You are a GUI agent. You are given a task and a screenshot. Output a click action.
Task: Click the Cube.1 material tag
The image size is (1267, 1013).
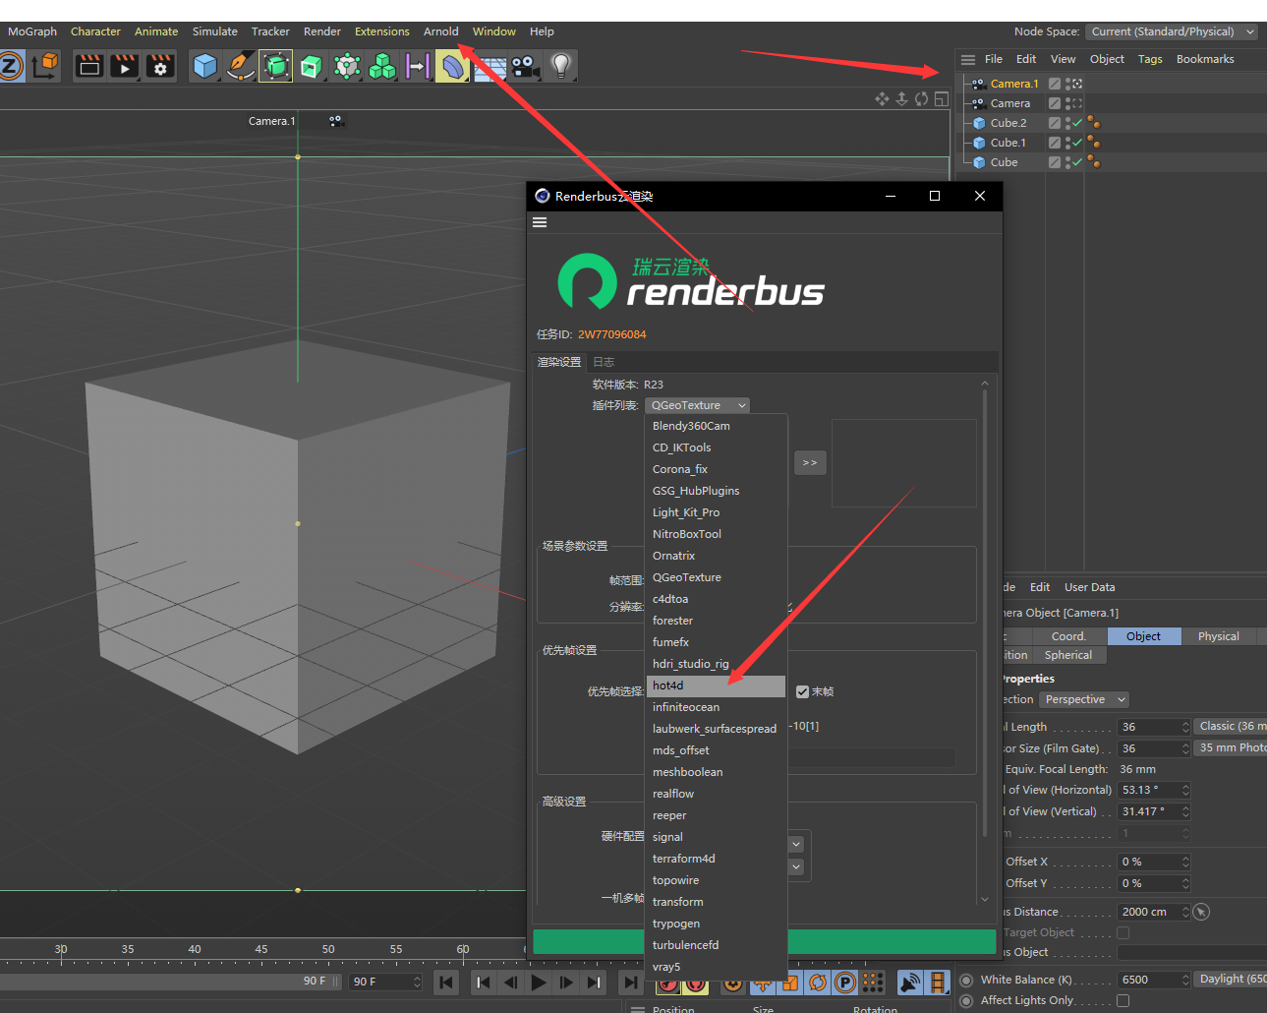pos(1093,143)
